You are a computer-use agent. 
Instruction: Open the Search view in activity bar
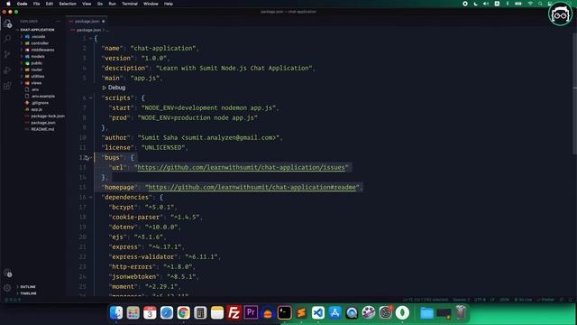(7, 38)
